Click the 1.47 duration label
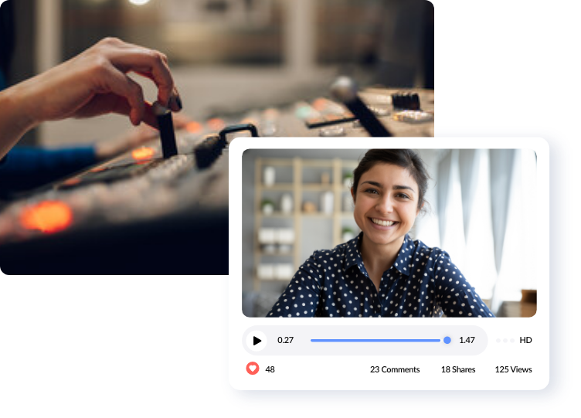 [467, 340]
